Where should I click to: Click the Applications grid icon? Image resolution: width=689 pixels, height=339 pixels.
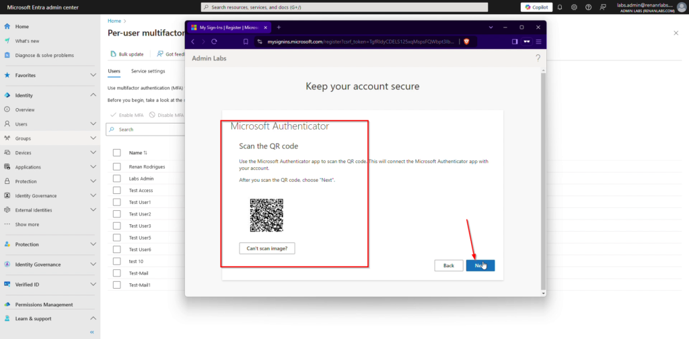7,167
